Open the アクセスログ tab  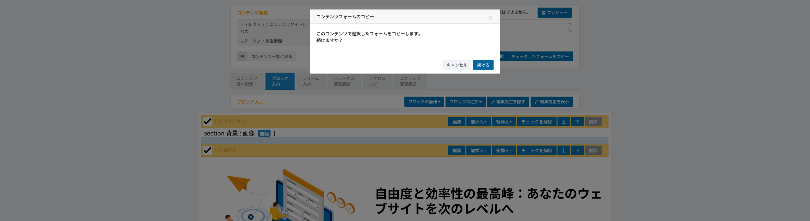(x=377, y=81)
